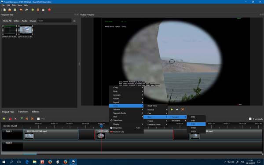The image size is (264, 165).
Task: Click the Redo arrow in the toolbar
Action: (26, 10)
